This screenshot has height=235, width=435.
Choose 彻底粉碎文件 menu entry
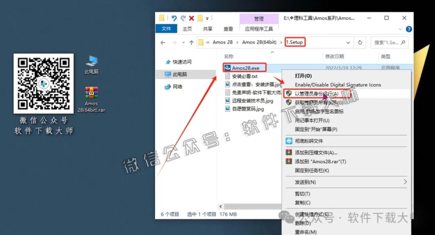pos(308,141)
